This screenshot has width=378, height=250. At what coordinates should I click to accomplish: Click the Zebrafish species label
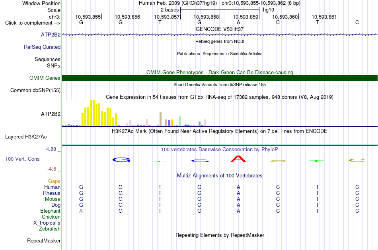tap(50, 229)
